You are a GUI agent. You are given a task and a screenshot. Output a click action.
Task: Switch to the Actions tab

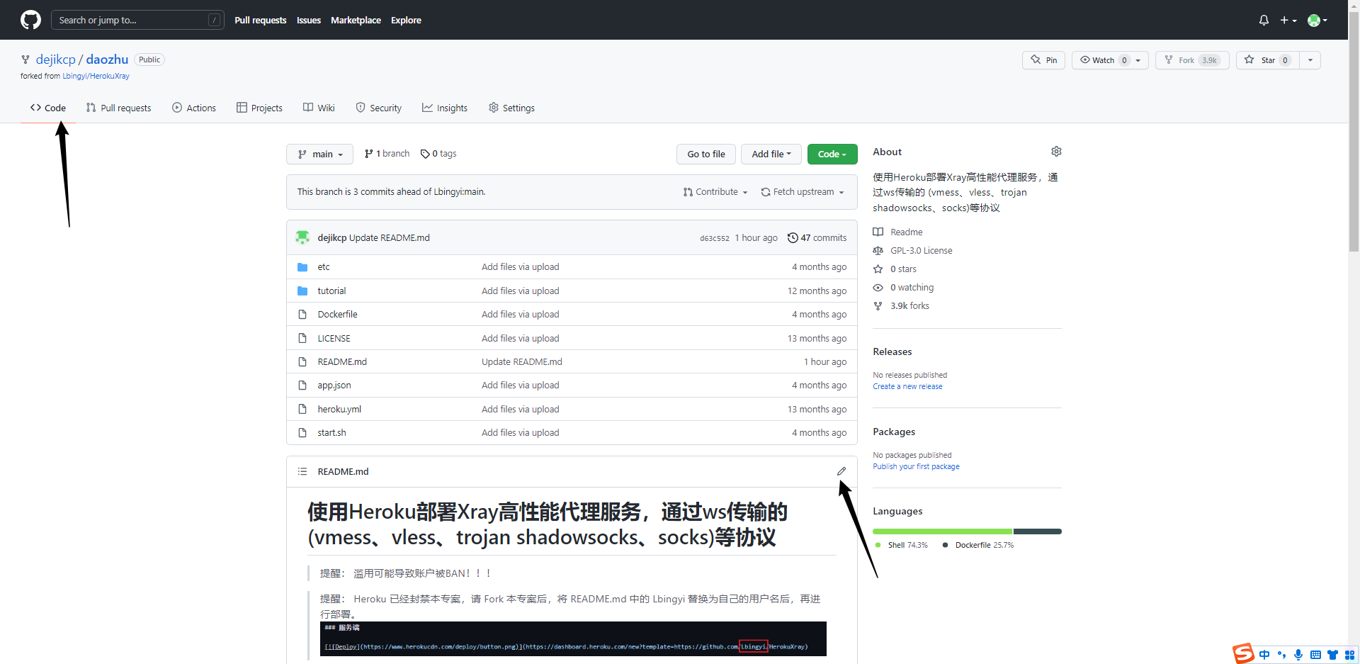(194, 108)
